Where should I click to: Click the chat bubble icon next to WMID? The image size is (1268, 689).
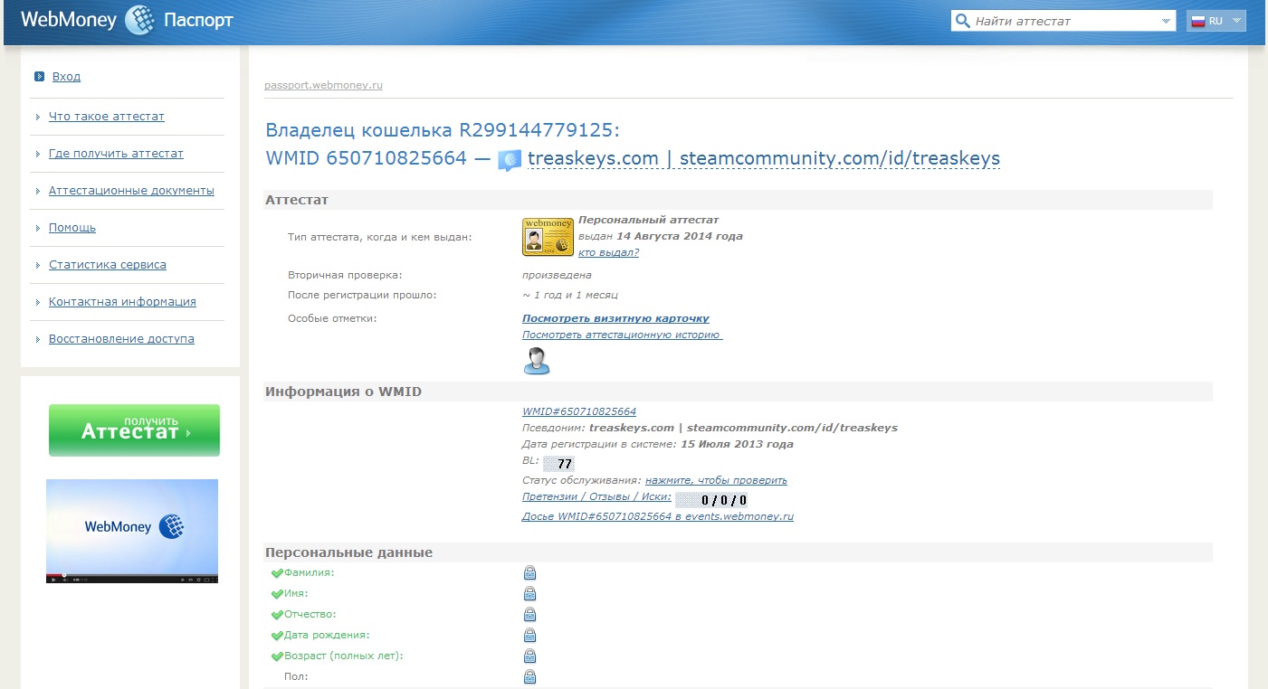click(x=510, y=161)
